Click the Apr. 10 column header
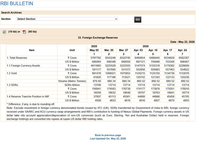The height and width of the screenshot is (143, 197). [153, 50]
